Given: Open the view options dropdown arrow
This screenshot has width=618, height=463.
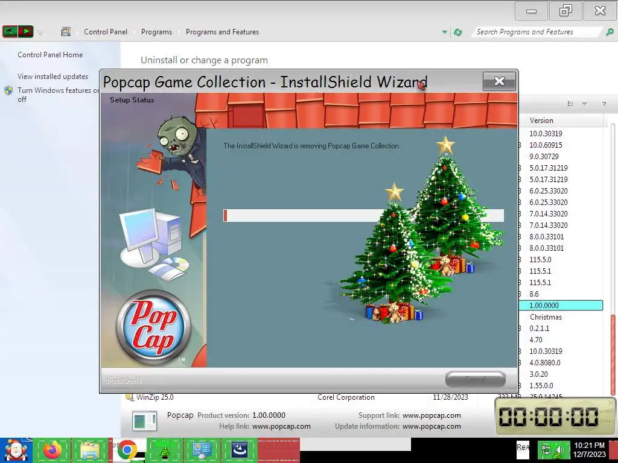Looking at the screenshot, I should [584, 104].
